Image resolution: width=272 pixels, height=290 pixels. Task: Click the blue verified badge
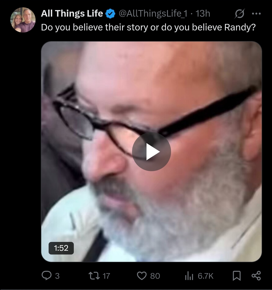tap(111, 14)
